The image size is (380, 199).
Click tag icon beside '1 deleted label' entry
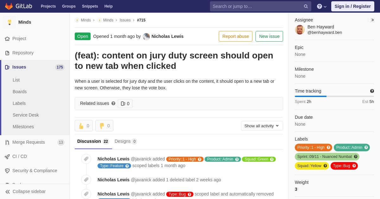coord(86,180)
